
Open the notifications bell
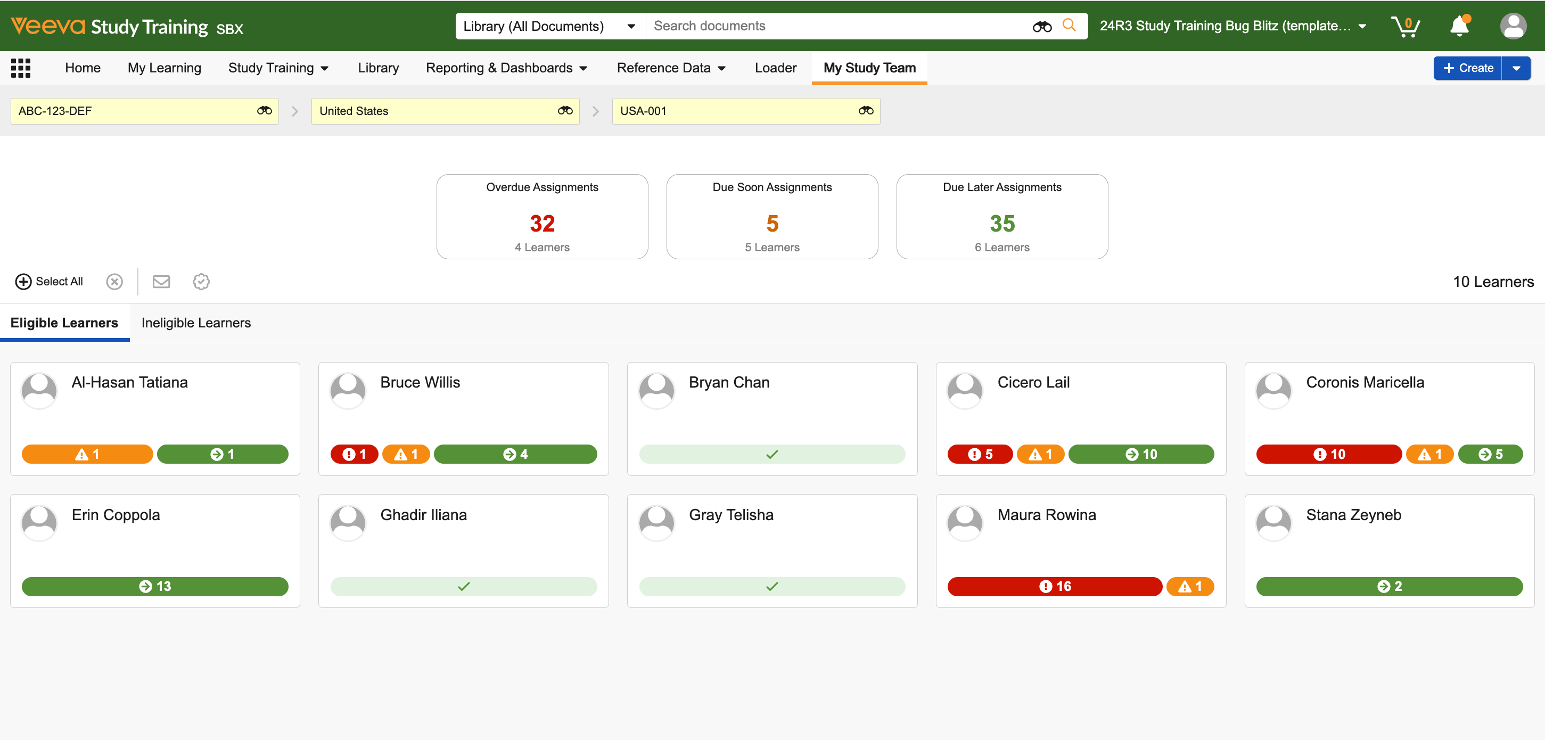pyautogui.click(x=1459, y=27)
